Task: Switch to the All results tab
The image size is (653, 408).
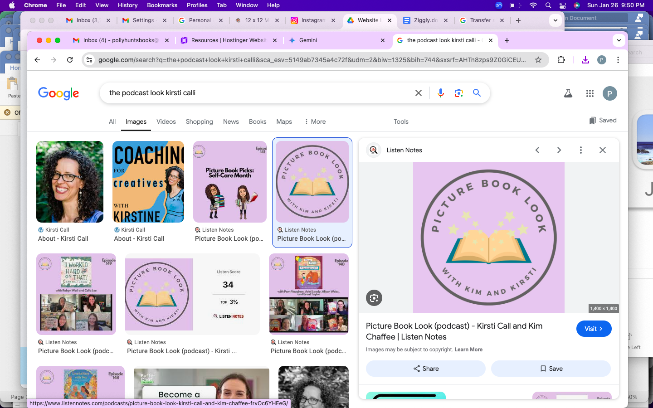Action: 112,121
